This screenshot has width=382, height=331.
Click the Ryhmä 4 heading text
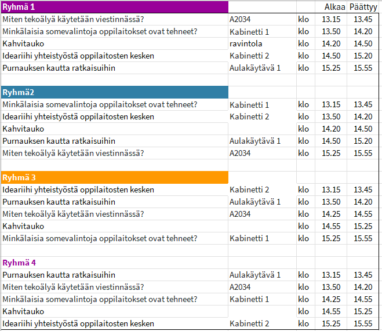[x=20, y=263]
